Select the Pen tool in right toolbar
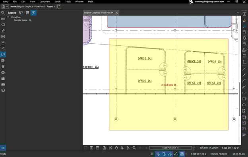Viewport: 248px width, 157px height. click(x=244, y=26)
